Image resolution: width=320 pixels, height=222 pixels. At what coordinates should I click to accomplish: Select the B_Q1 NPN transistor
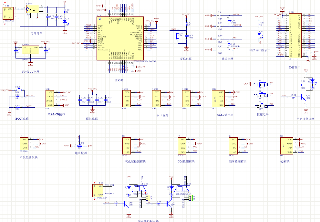click(x=304, y=97)
